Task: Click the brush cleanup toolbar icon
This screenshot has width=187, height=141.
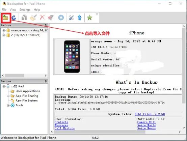Action: pos(33,18)
